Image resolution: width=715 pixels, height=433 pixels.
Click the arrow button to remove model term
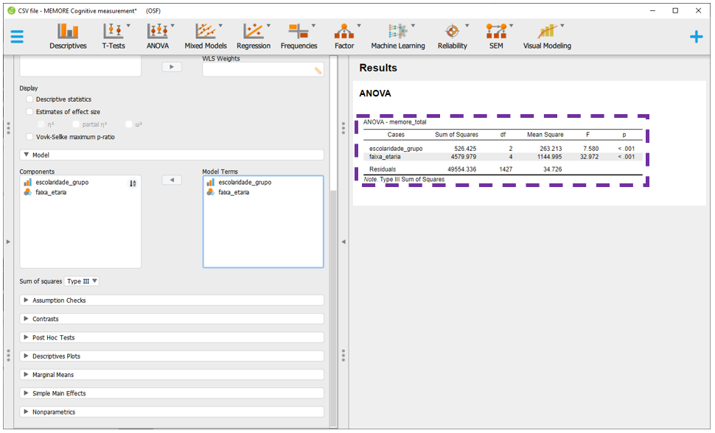(172, 180)
